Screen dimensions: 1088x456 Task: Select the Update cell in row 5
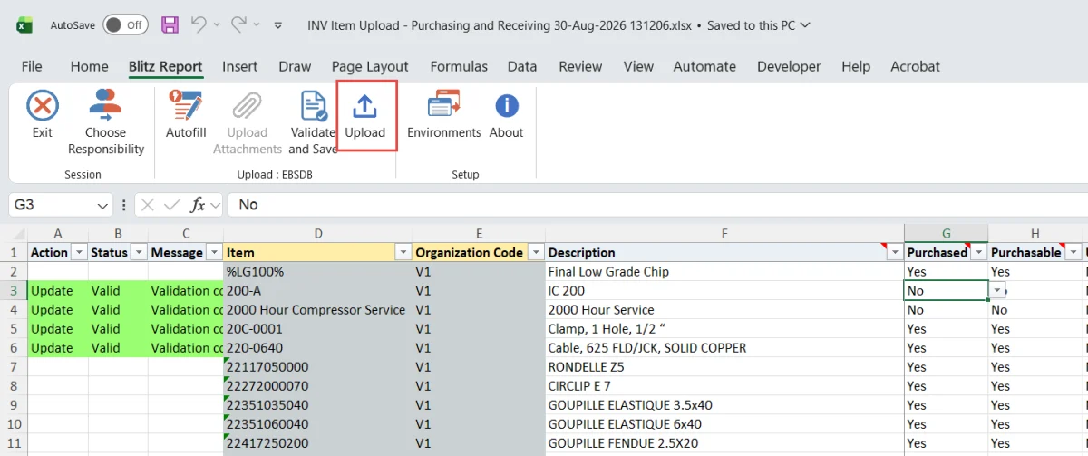(x=58, y=328)
